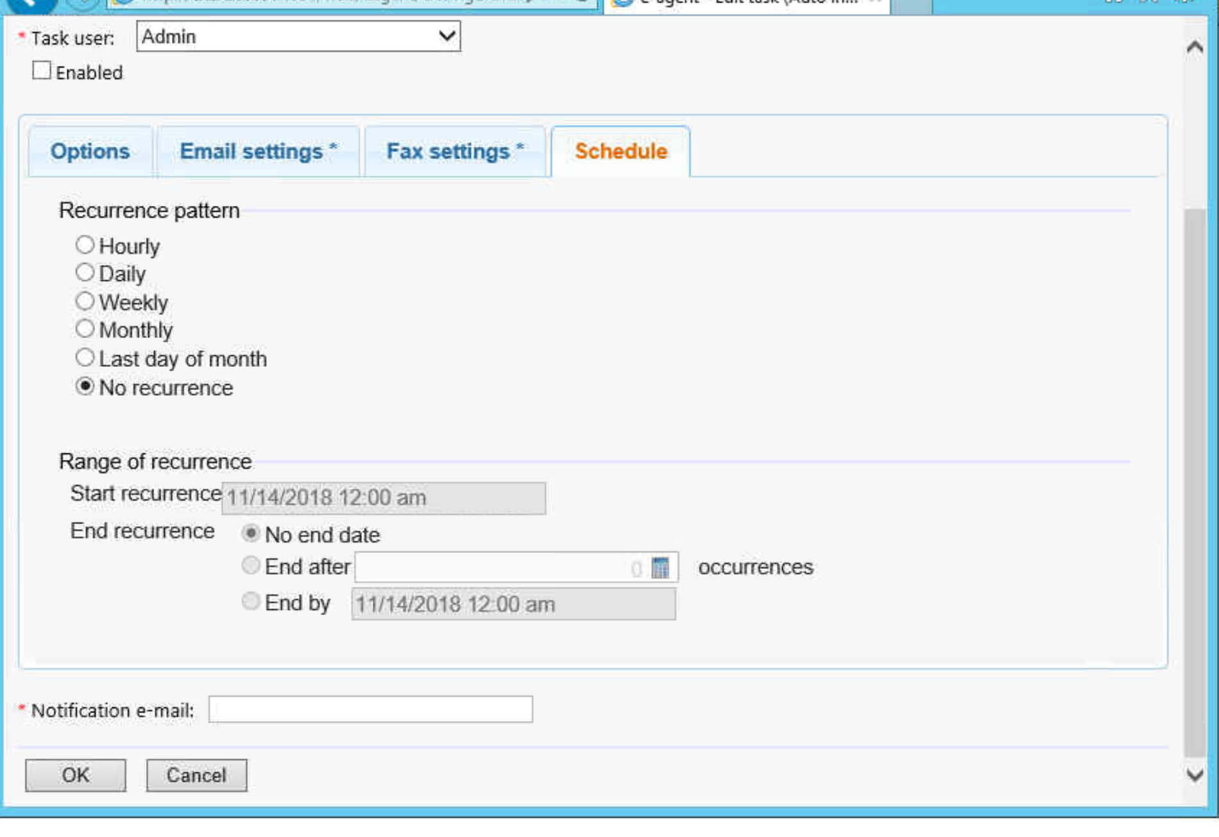This screenshot has height=837, width=1219.
Task: Click the Range of recurrence heading
Action: coord(155,462)
